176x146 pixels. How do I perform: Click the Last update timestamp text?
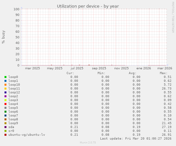[x=136, y=139]
